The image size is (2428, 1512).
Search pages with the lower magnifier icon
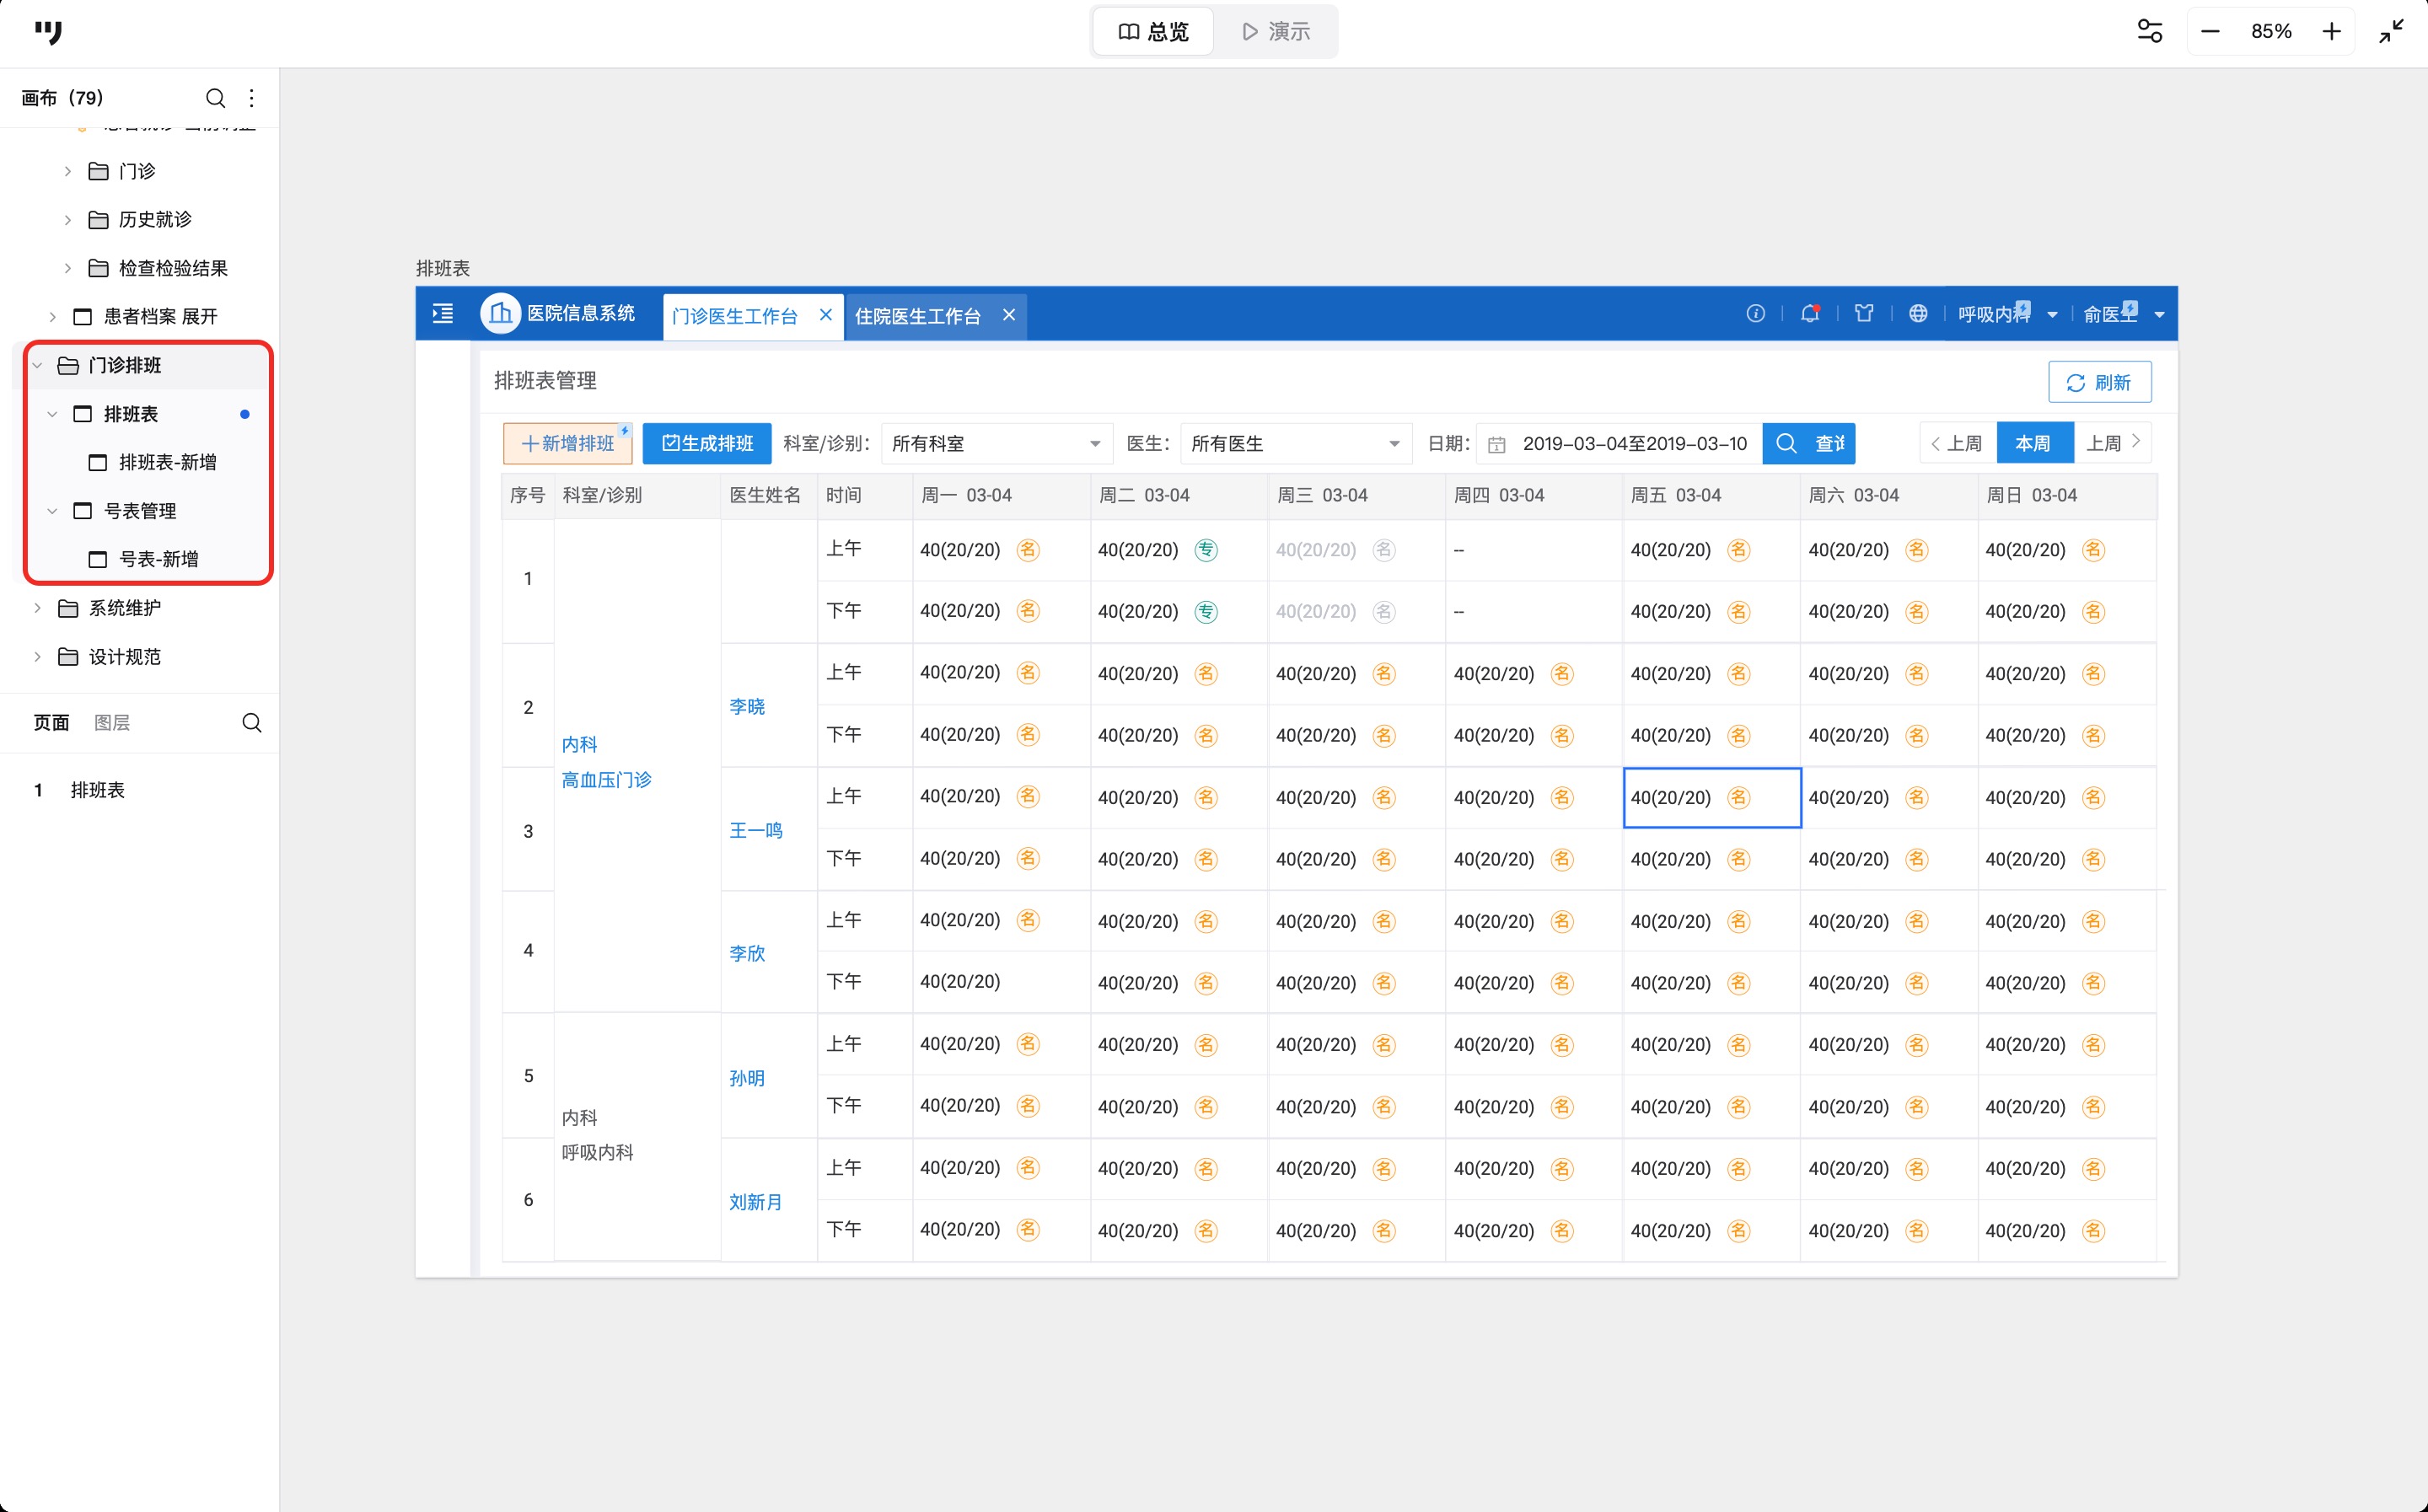click(x=252, y=723)
